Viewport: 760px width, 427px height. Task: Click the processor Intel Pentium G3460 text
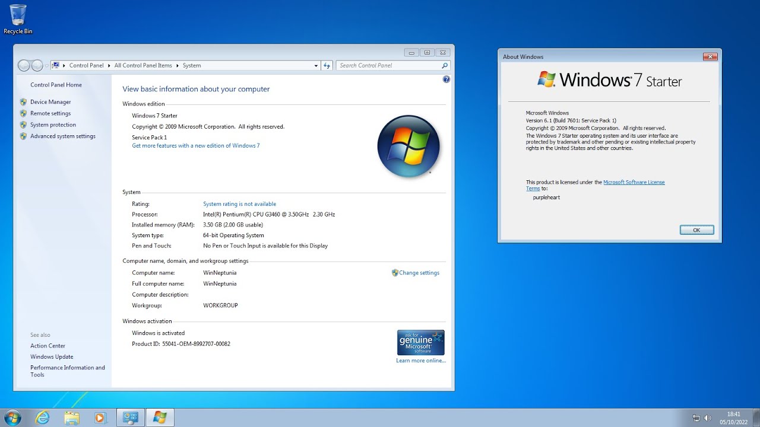269,214
